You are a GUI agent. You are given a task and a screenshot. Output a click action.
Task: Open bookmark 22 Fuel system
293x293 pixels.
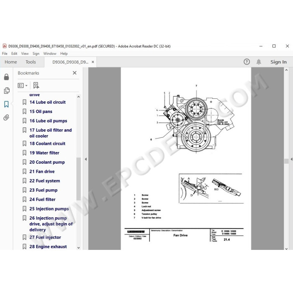pyautogui.click(x=45, y=181)
